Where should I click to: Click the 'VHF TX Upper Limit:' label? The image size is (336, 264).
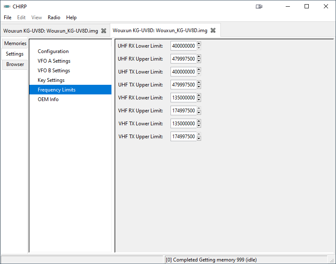point(141,137)
